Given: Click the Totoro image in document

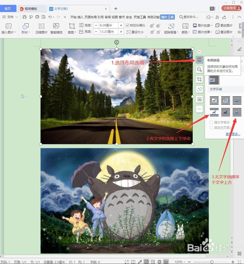Looking at the screenshot, I should (x=125, y=201).
